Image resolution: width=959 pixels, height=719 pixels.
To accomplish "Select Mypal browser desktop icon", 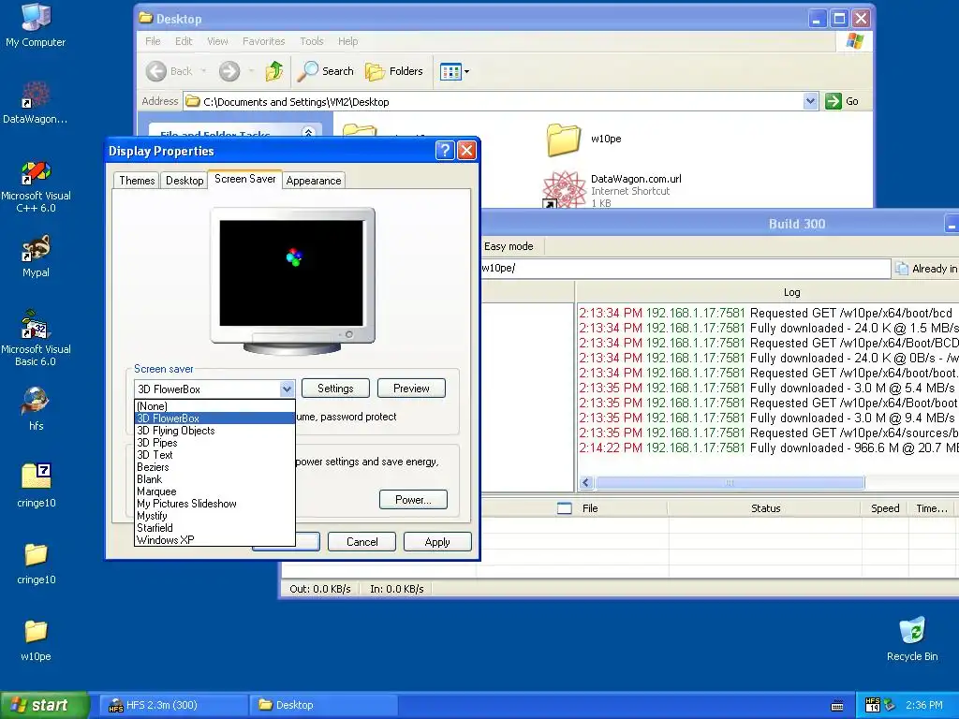I will point(36,257).
